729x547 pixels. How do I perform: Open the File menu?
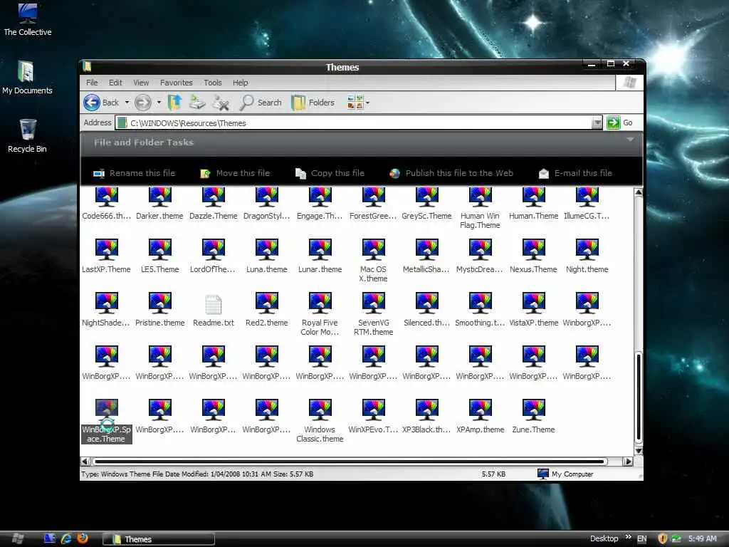pyautogui.click(x=92, y=83)
